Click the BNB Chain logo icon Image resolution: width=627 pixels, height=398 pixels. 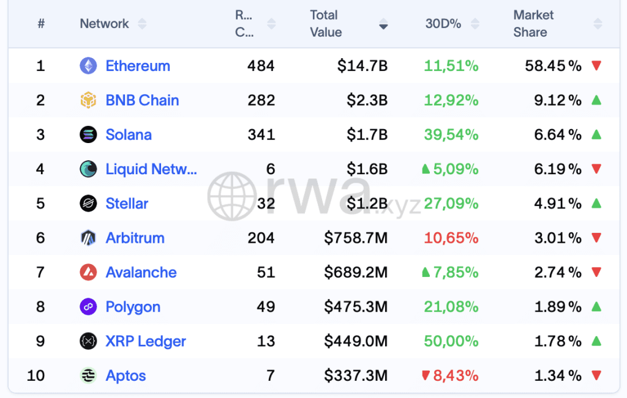(x=88, y=100)
